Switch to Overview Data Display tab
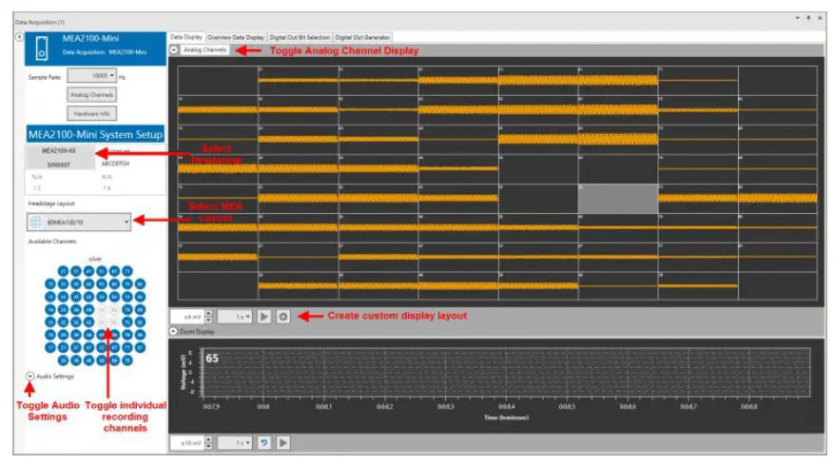 [x=236, y=37]
